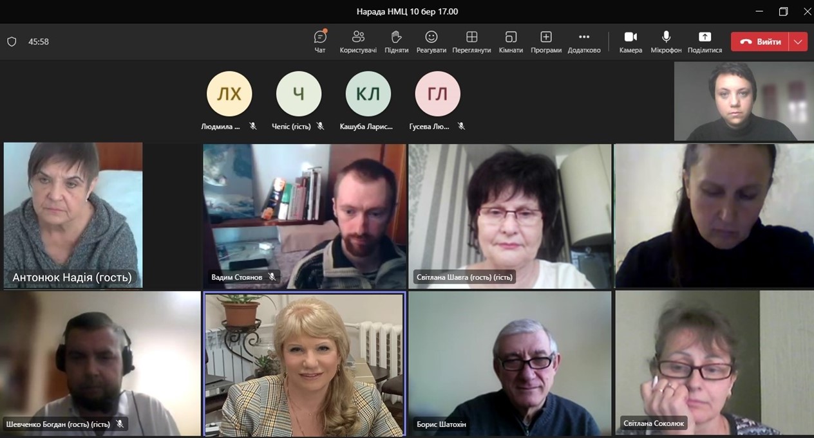Open the Переглянути view options
The image size is (814, 438).
click(471, 41)
